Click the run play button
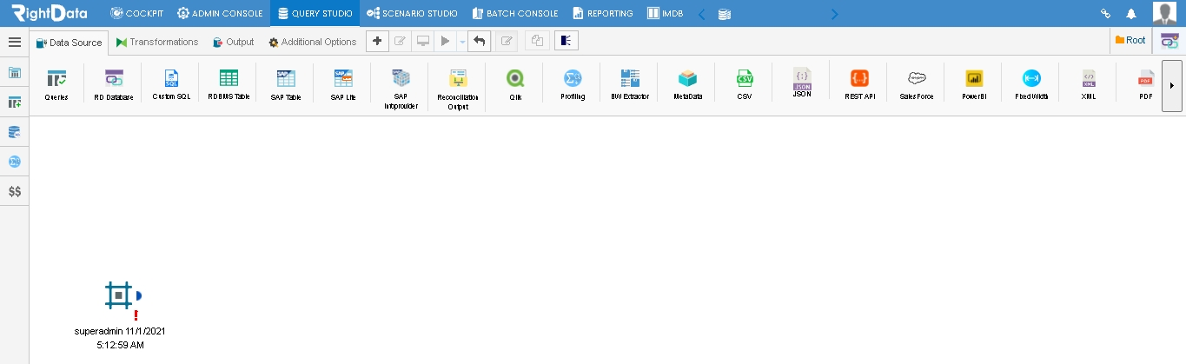 pos(446,41)
